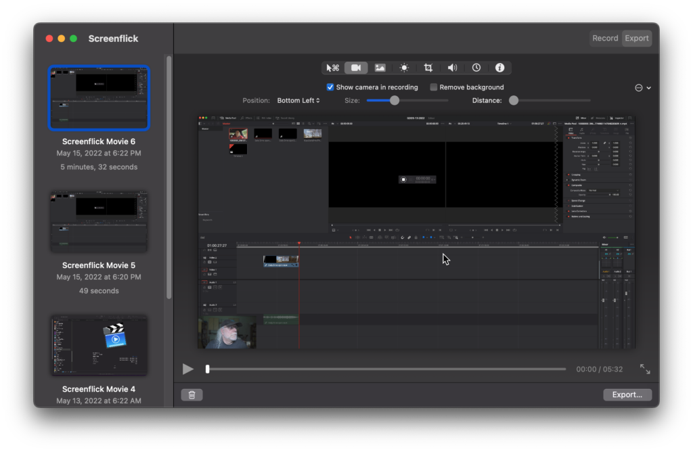Adjust the Distance slider

pyautogui.click(x=514, y=100)
